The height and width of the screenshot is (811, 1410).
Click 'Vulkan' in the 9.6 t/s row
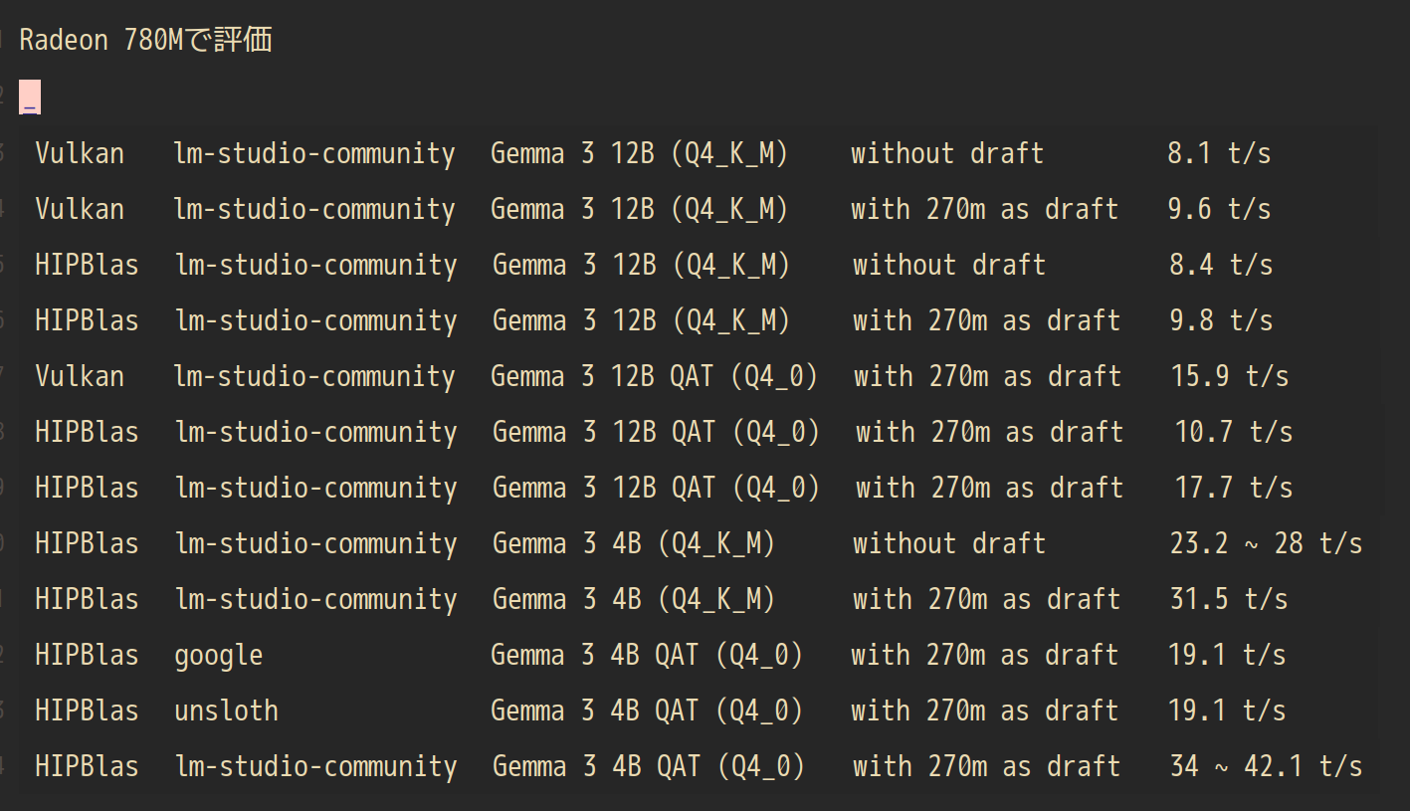pos(80,209)
